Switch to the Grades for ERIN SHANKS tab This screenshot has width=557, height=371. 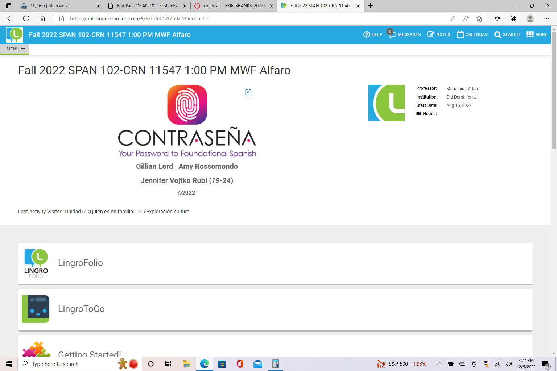pyautogui.click(x=234, y=6)
